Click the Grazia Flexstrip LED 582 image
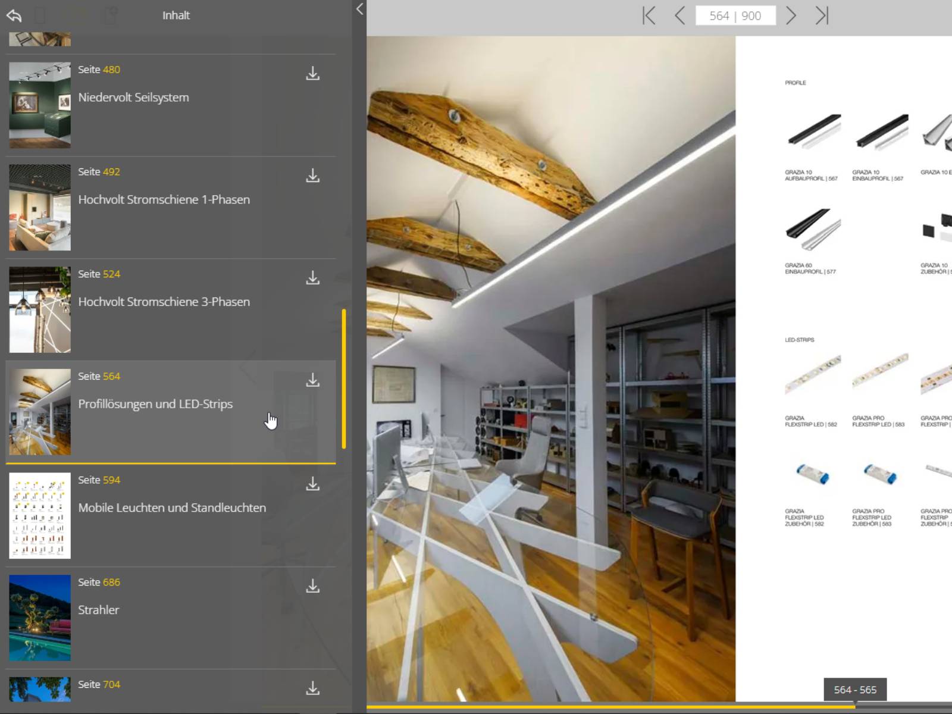Screen dimensions: 952x714 click(813, 375)
